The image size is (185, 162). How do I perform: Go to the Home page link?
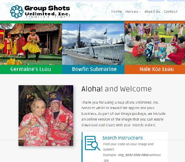click(117, 12)
